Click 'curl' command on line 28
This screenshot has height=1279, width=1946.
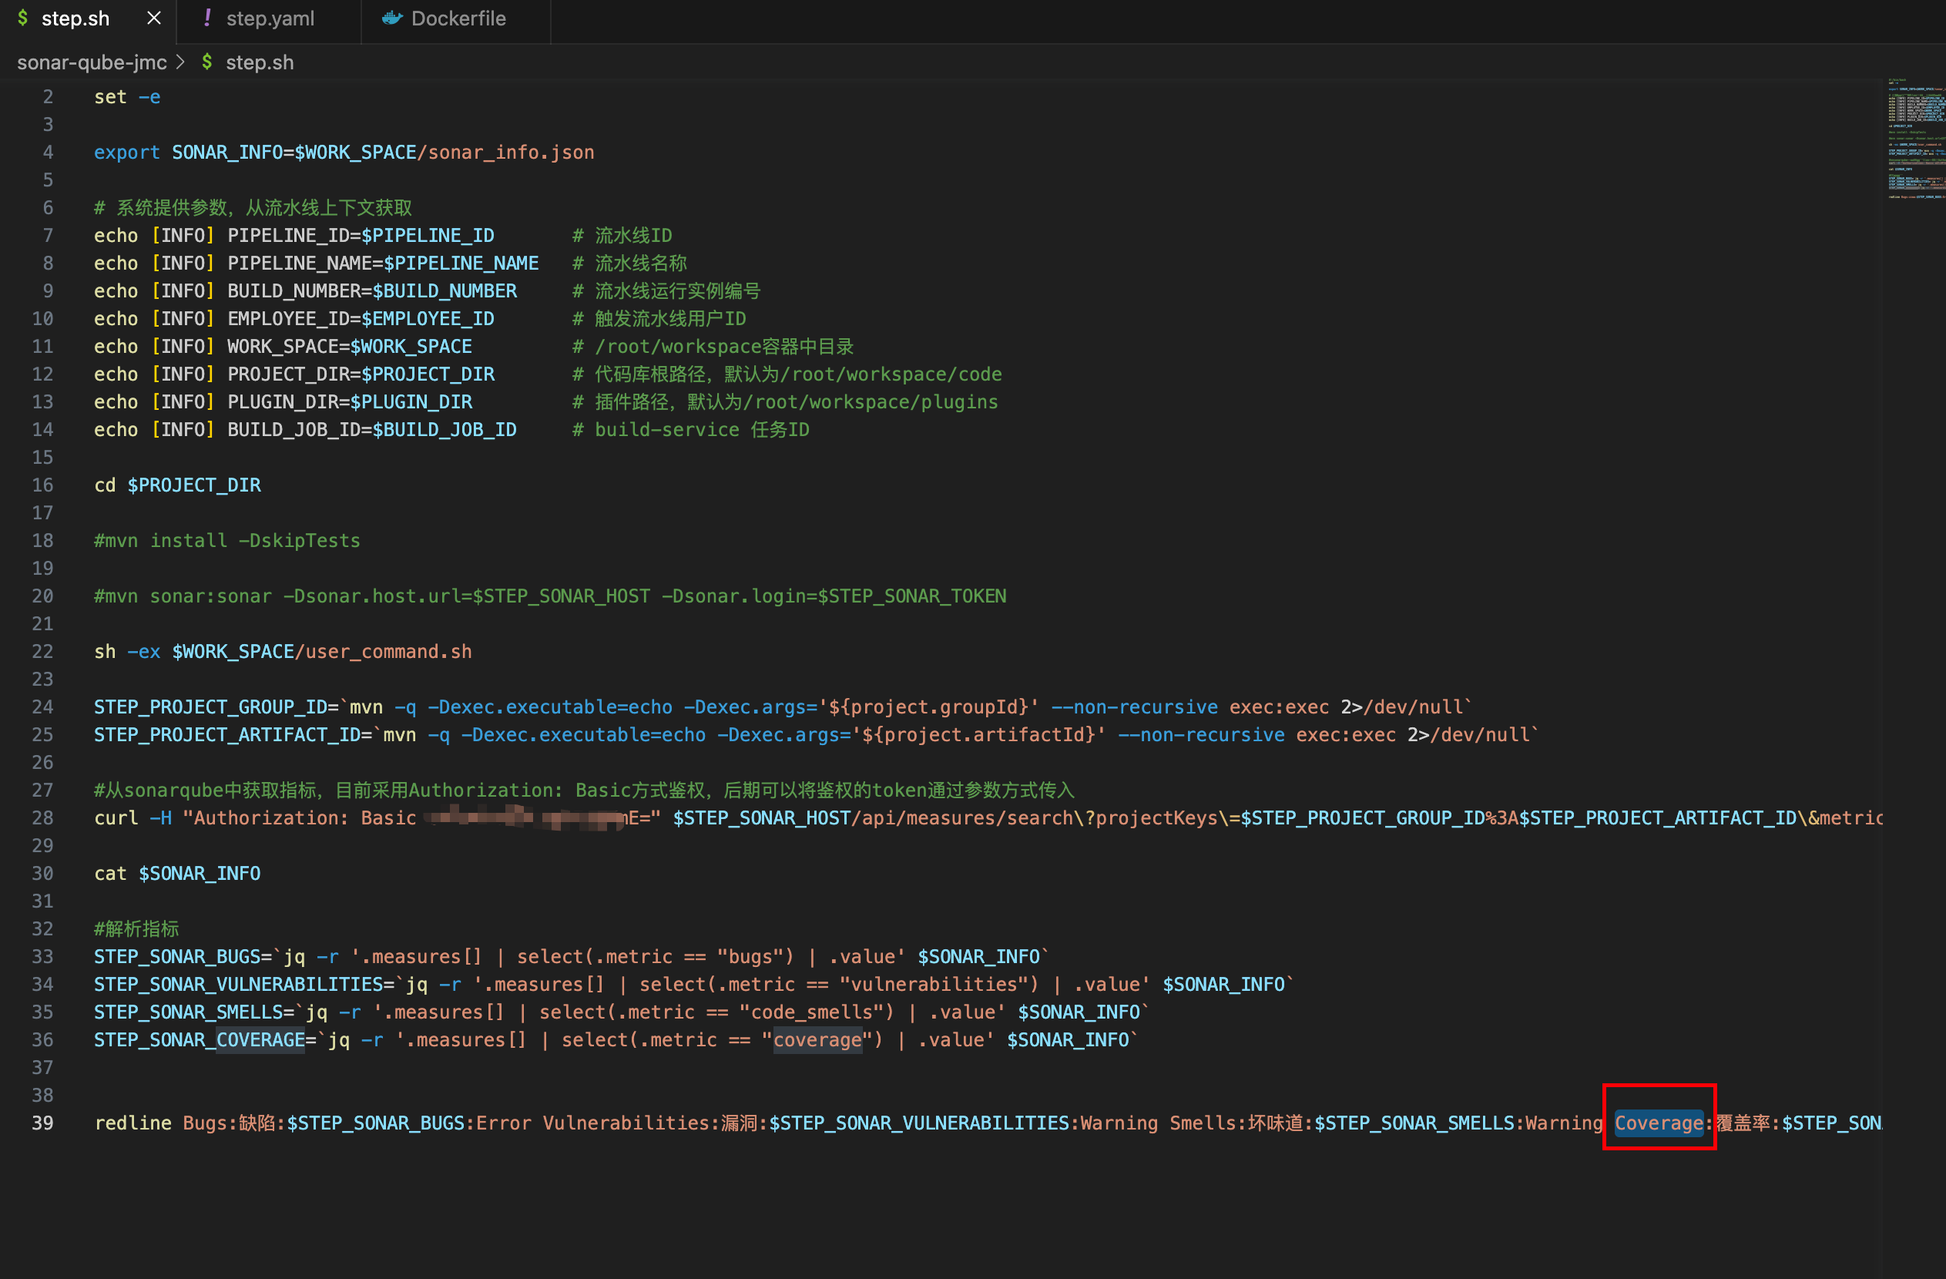pos(116,817)
